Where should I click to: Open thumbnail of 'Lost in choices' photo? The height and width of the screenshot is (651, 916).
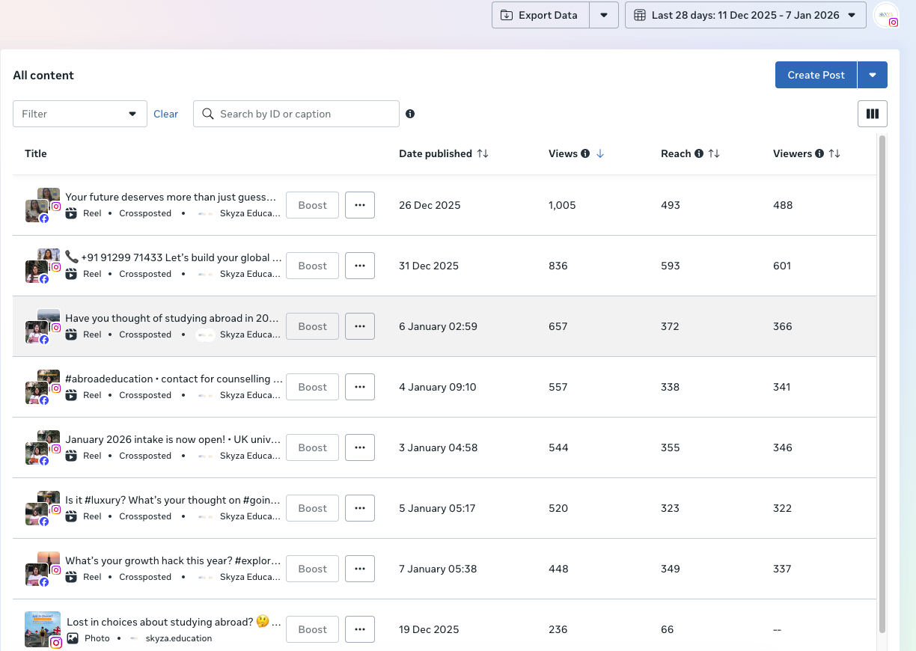[43, 629]
